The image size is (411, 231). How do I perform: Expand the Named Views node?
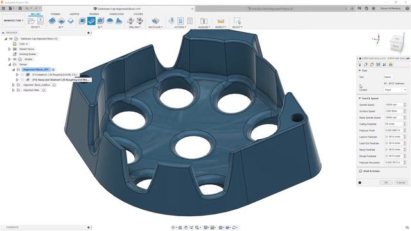coord(10,49)
